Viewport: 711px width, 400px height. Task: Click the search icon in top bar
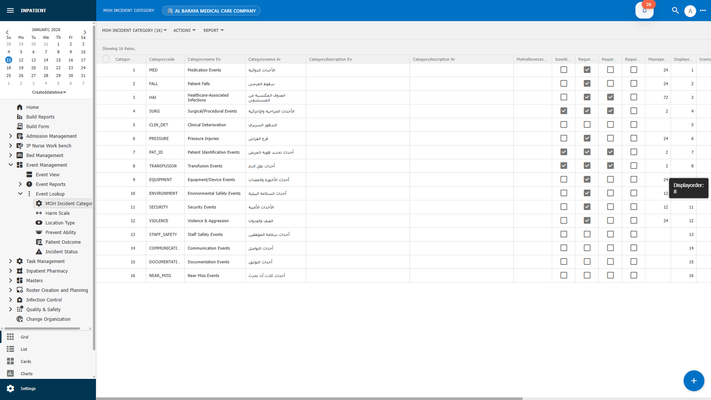[x=675, y=10]
